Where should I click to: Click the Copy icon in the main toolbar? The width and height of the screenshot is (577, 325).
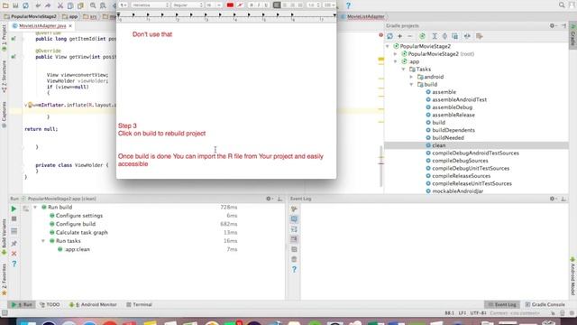[70, 5]
